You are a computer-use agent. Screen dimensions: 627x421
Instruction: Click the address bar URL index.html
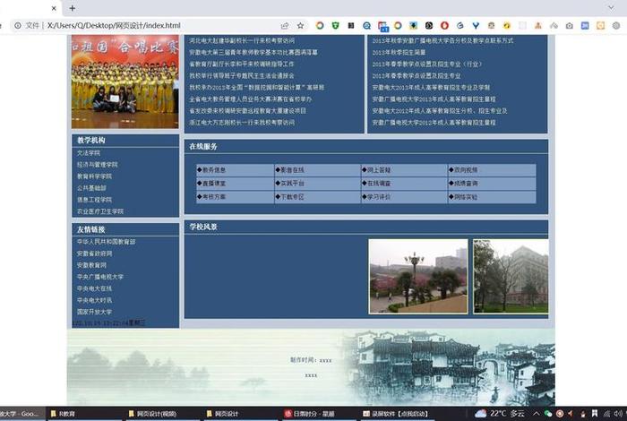[114, 26]
